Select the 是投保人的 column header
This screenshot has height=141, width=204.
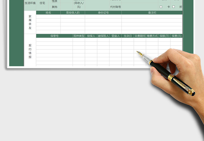(73, 13)
